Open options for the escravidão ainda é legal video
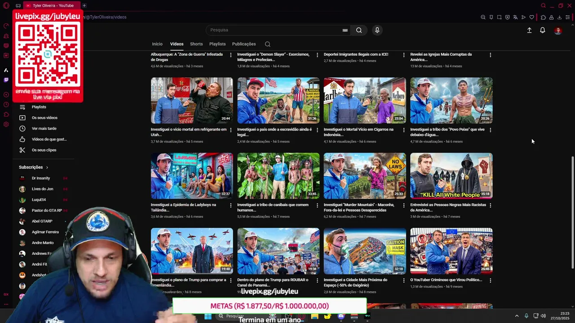Image resolution: width=575 pixels, height=323 pixels. coord(317,130)
